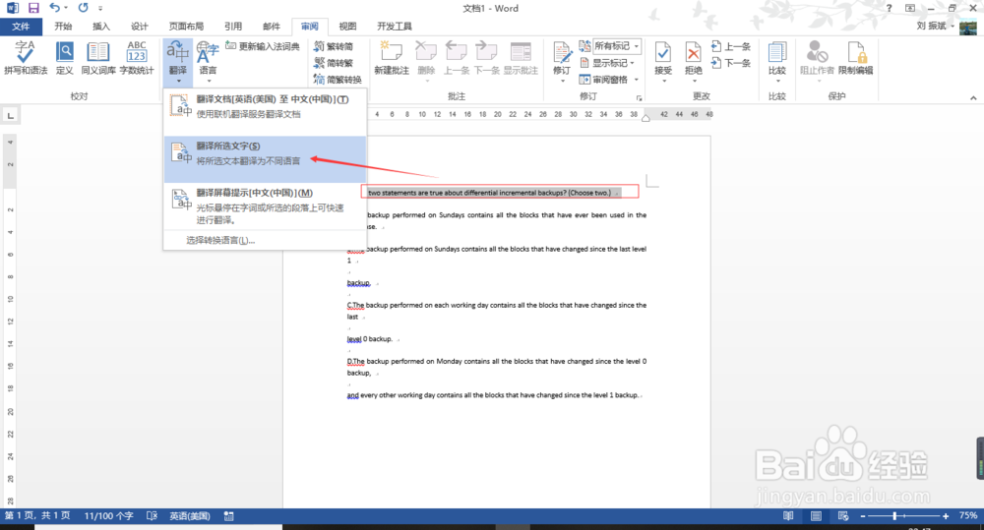Switch to Print Layout view
This screenshot has width=984, height=530.
click(816, 515)
